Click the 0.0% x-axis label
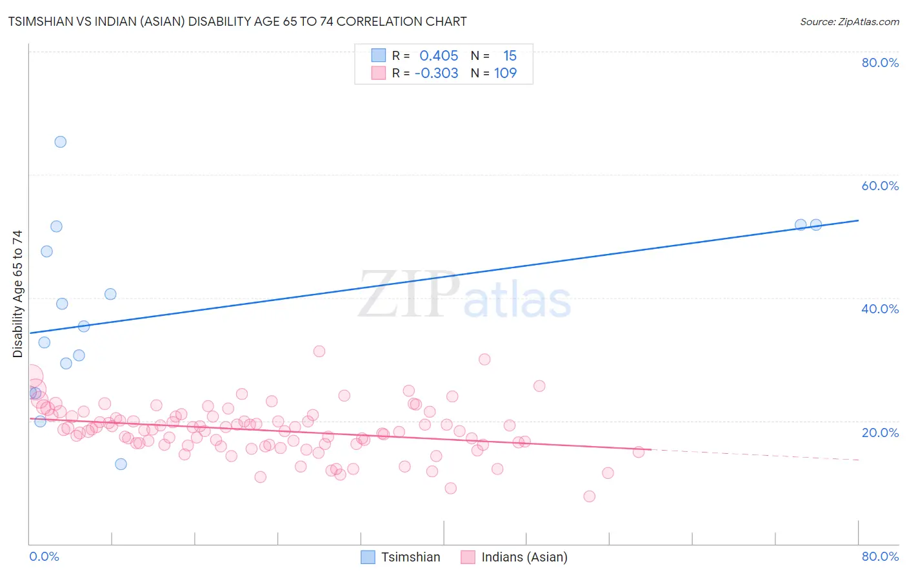The height and width of the screenshot is (575, 907). [44, 556]
